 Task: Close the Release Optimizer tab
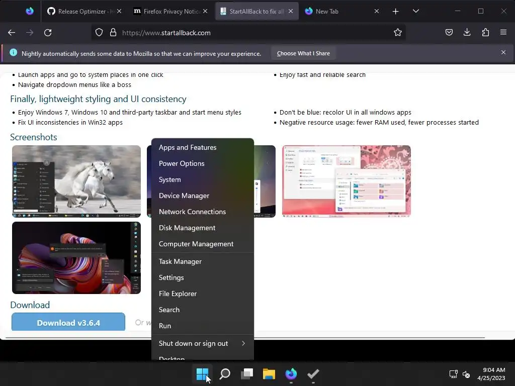pyautogui.click(x=119, y=11)
